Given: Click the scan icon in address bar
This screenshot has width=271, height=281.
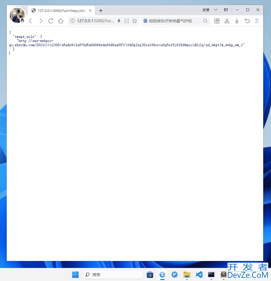Looking at the screenshot, I should [127, 21].
